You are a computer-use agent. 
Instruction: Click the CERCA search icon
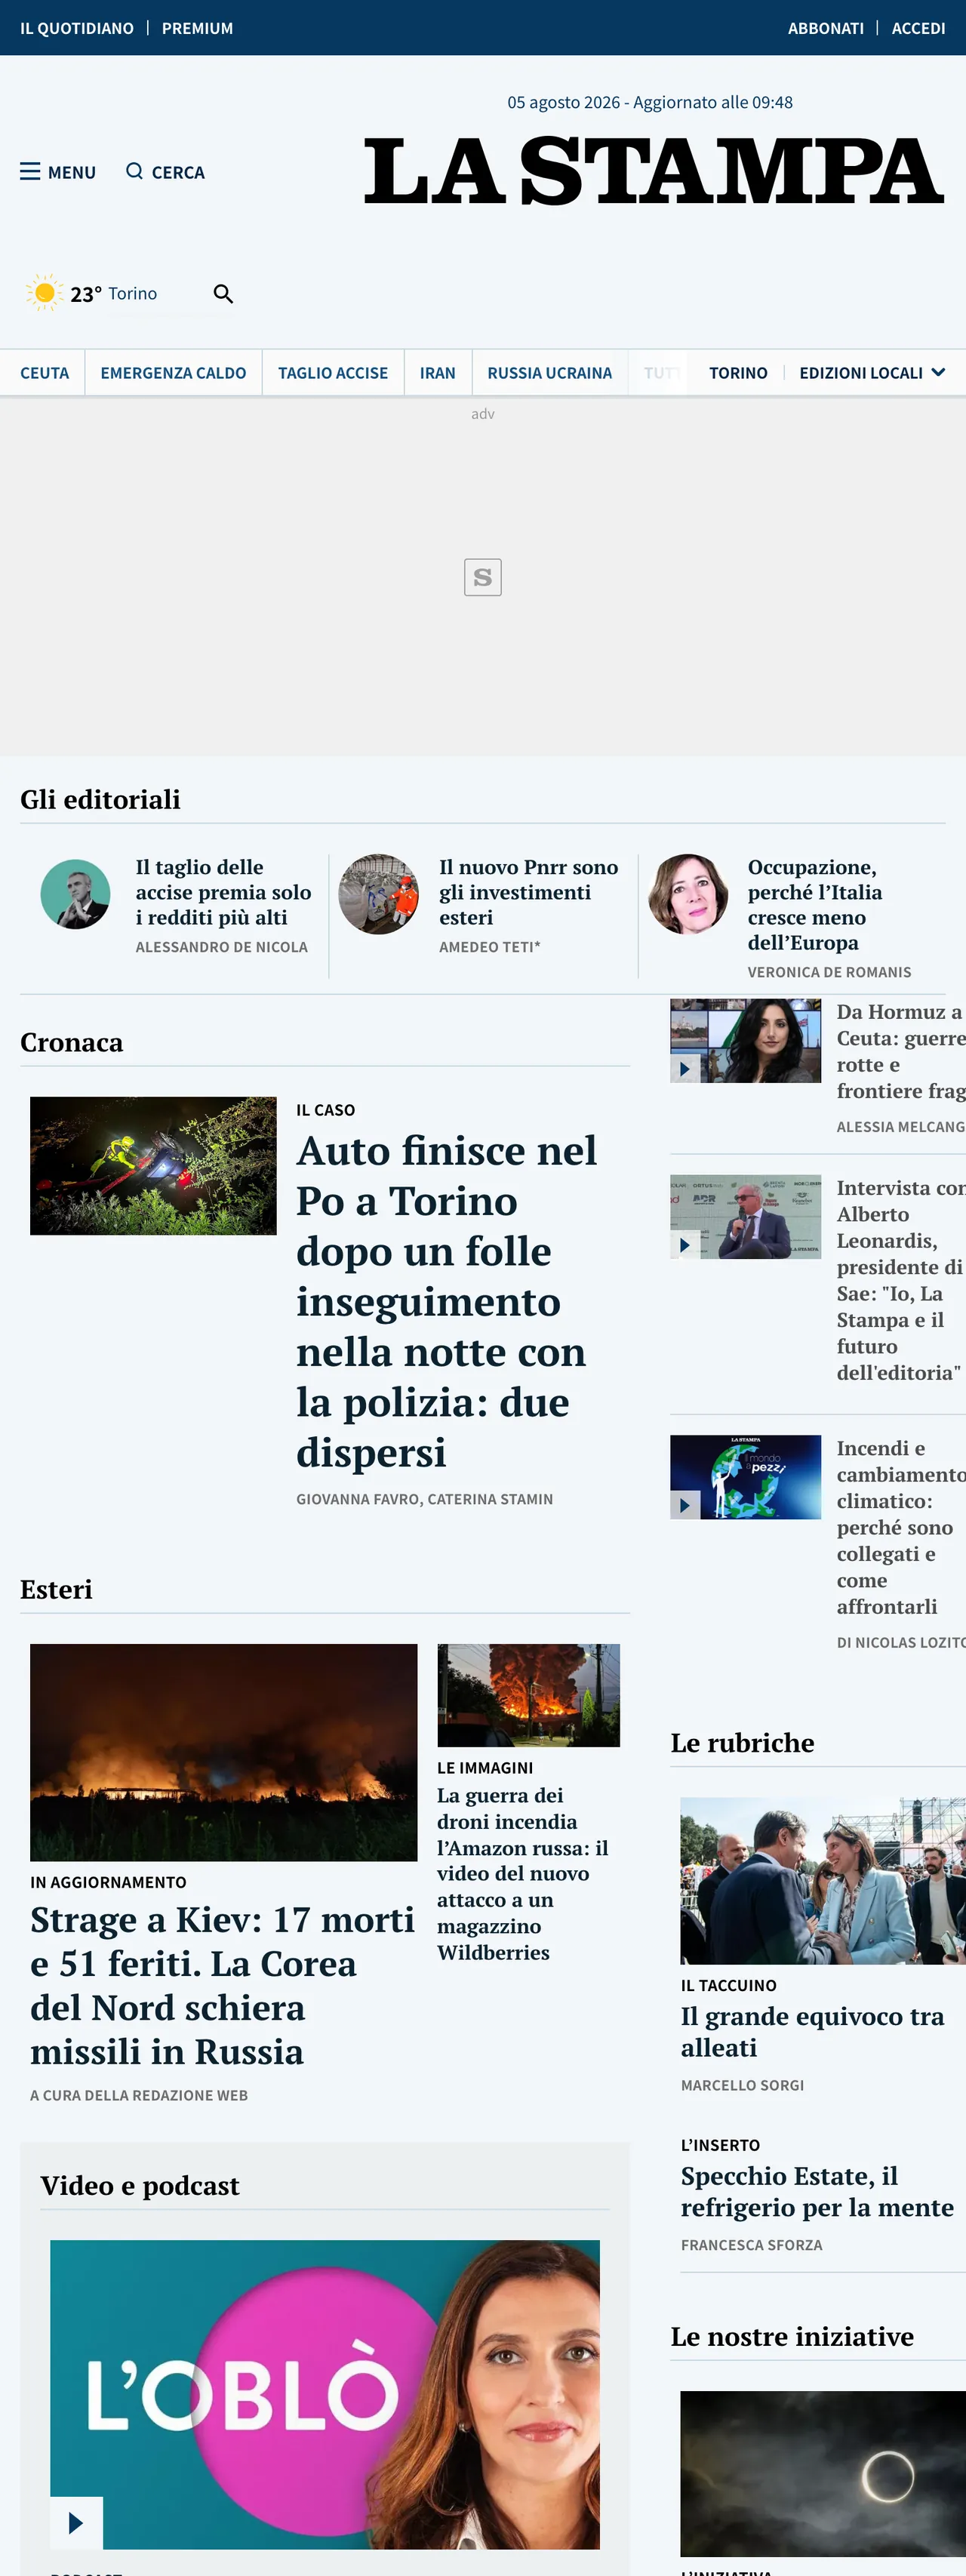[134, 171]
